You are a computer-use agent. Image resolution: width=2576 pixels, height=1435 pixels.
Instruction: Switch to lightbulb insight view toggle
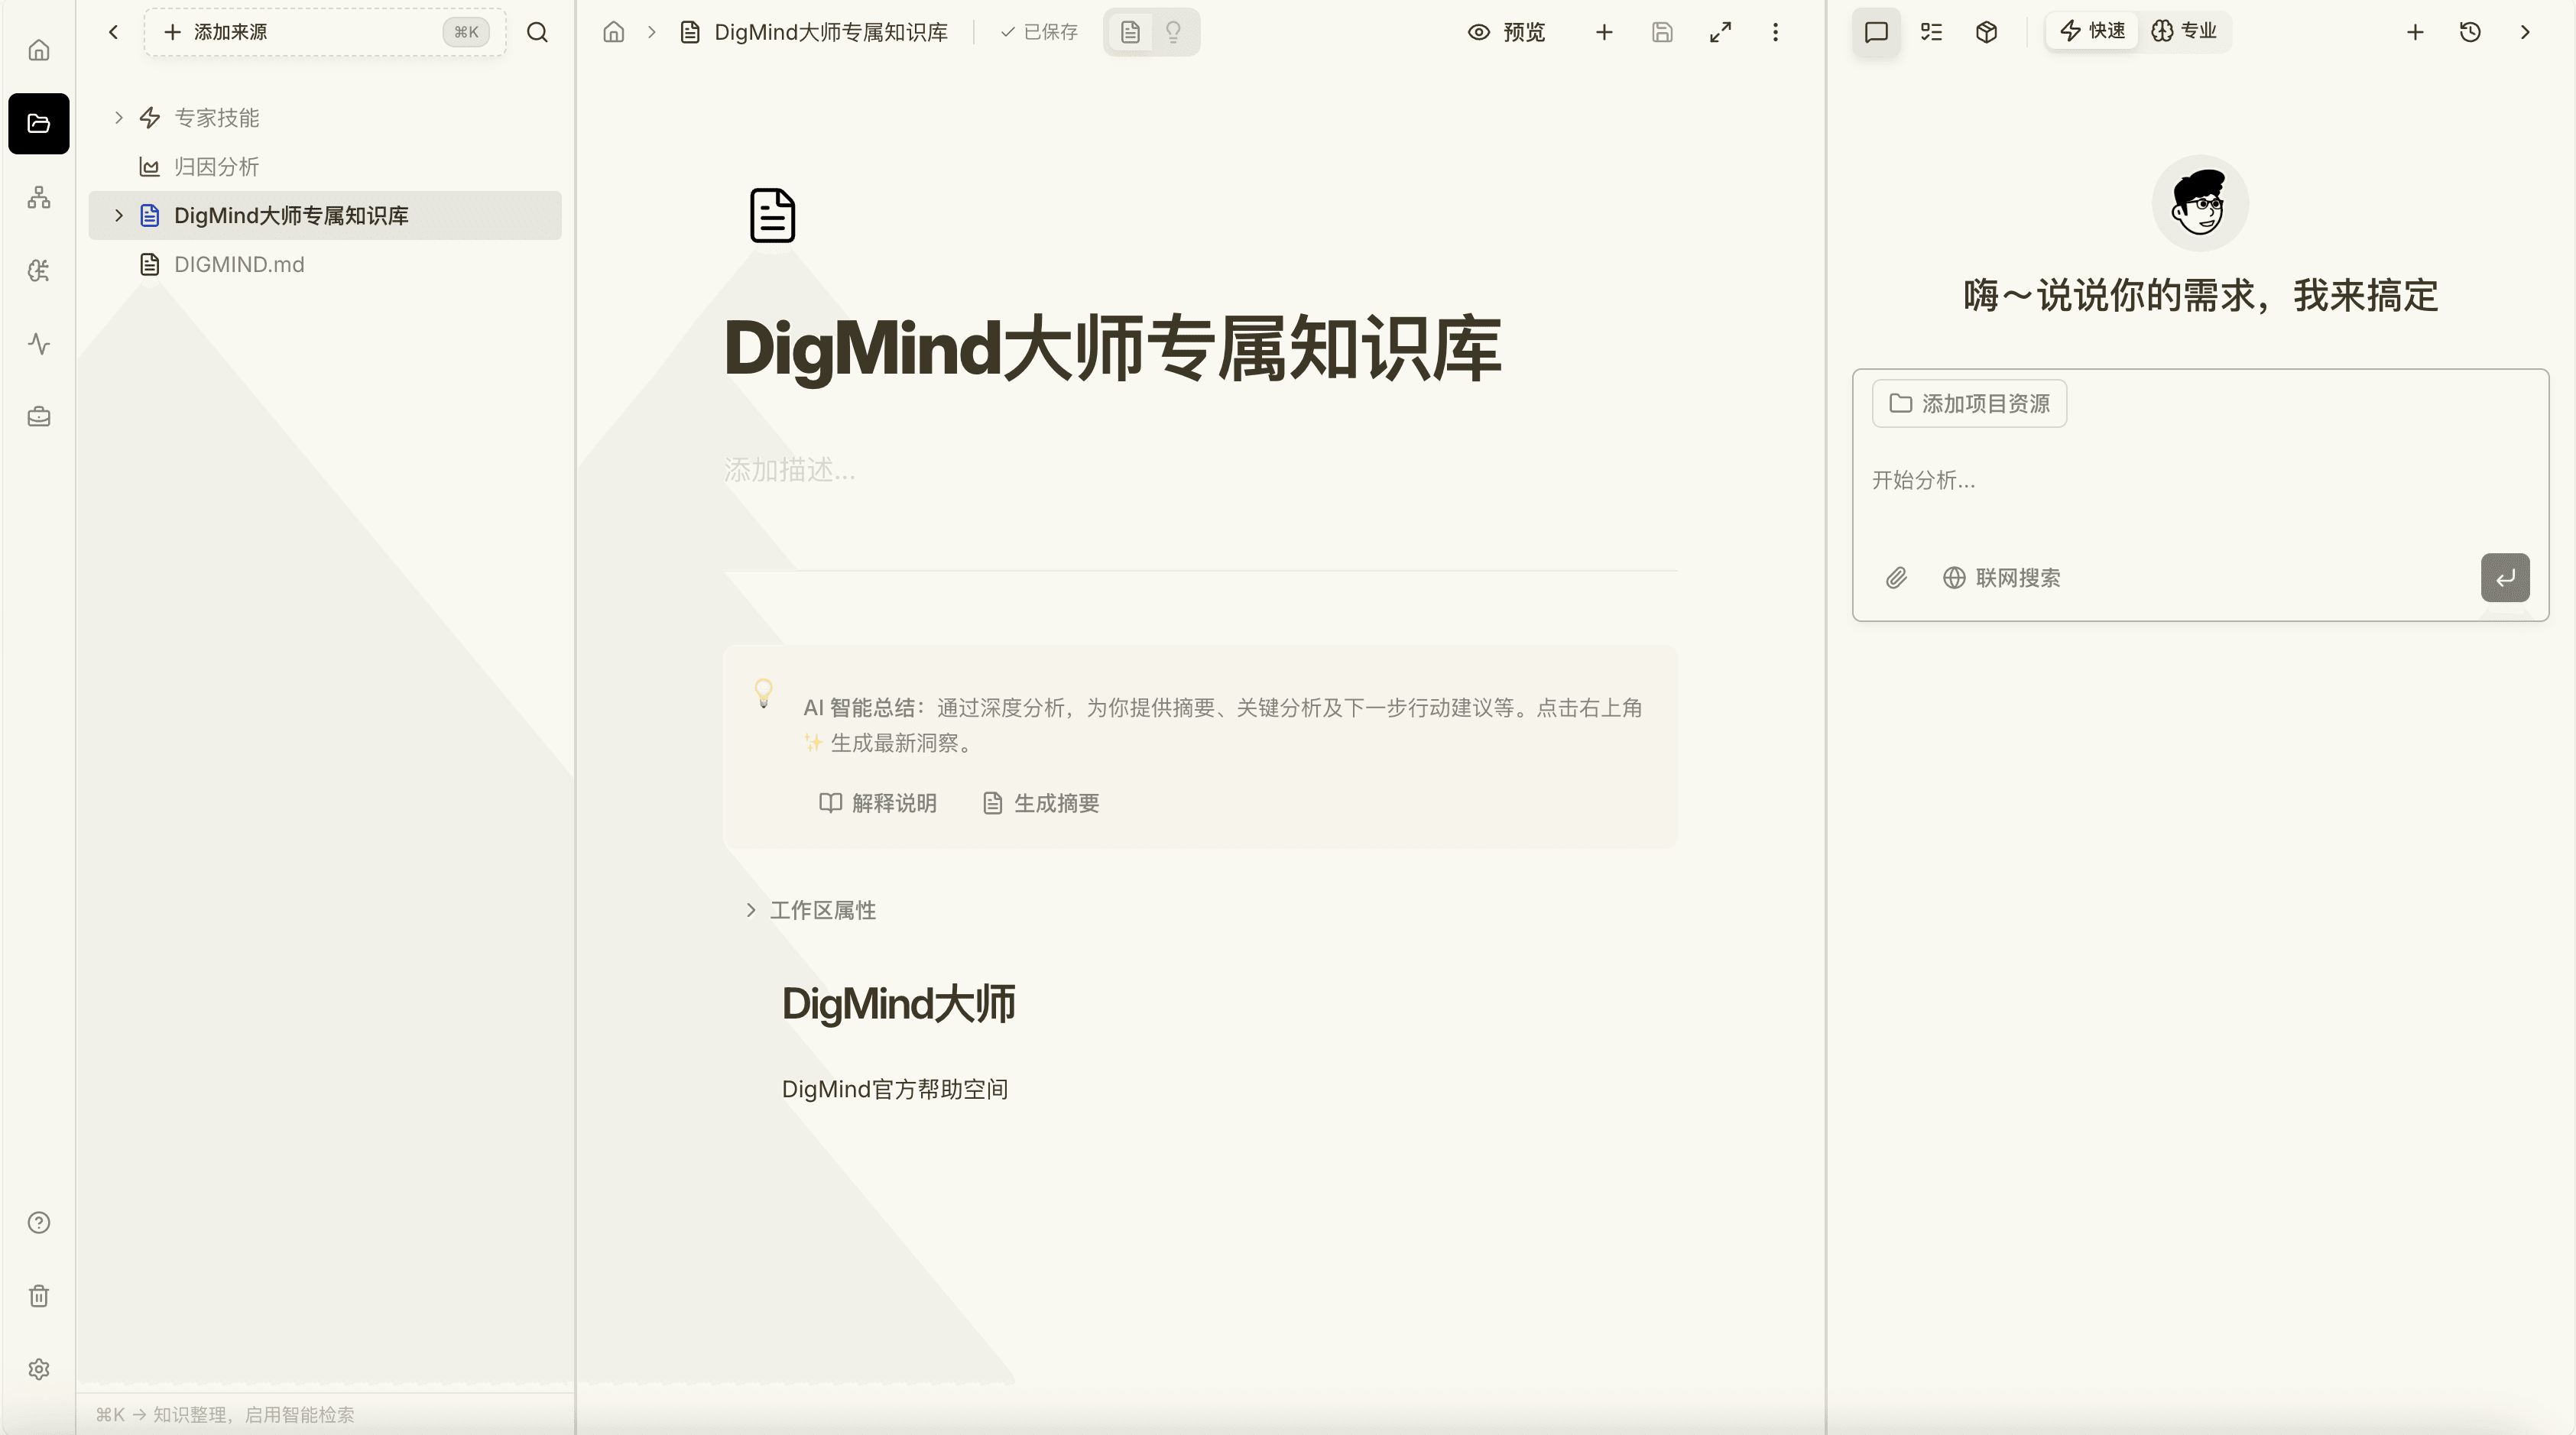click(1173, 32)
